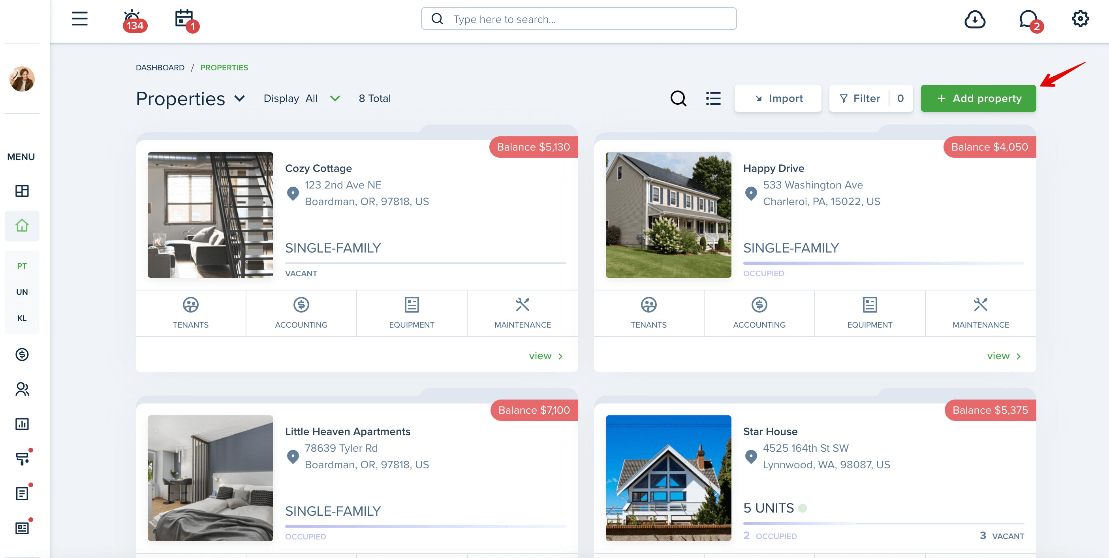Open Accounting for Happy Drive

click(x=759, y=313)
